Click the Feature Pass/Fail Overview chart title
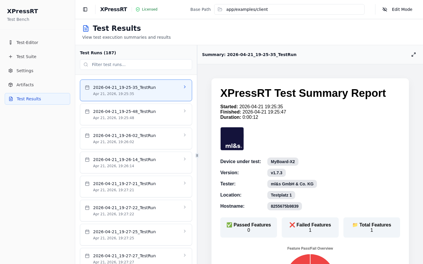Image resolution: width=423 pixels, height=264 pixels. tap(310, 248)
